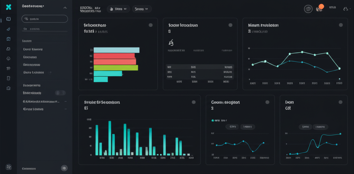The width and height of the screenshot is (354, 174).
Task: Select the pen icon in the left rail
Action: tap(9, 29)
